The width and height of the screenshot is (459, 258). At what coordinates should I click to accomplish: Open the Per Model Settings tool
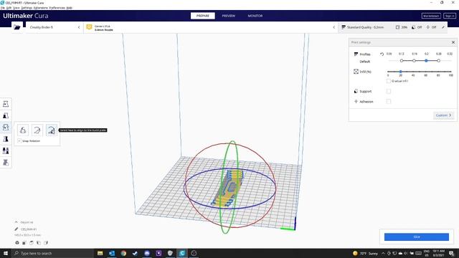coord(6,150)
